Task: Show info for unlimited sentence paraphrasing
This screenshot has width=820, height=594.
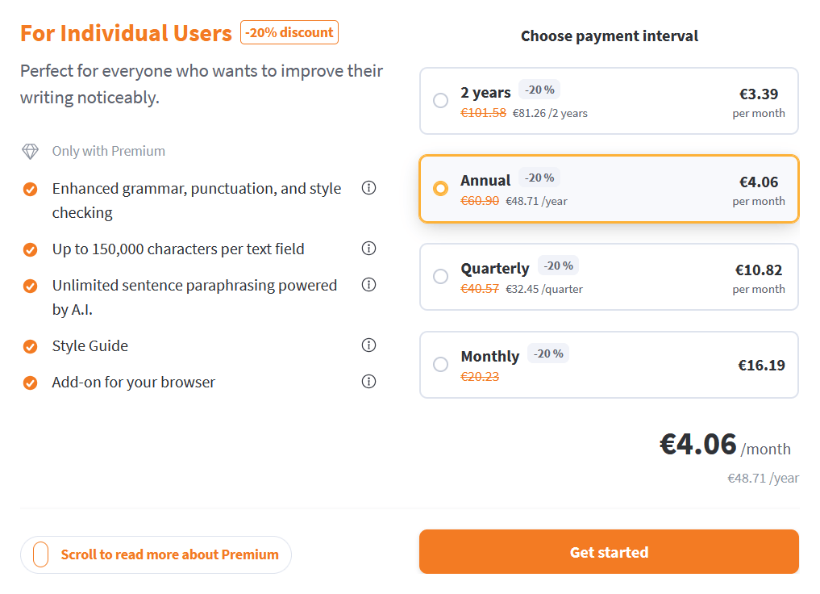Action: tap(368, 285)
